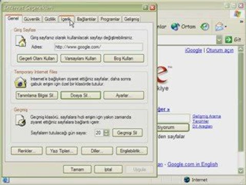Click the Geçmişi Sil button
This screenshot has height=185, width=246.
127,133
